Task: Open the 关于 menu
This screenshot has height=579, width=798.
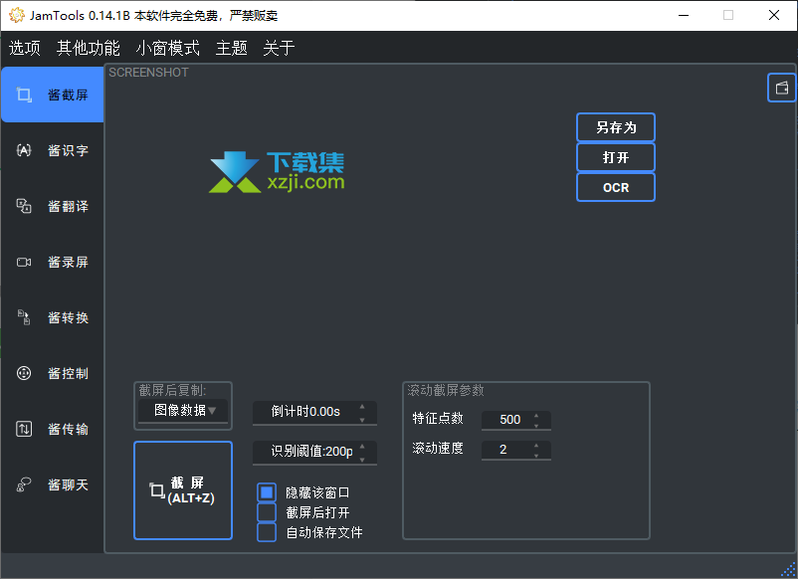Action: [x=279, y=48]
